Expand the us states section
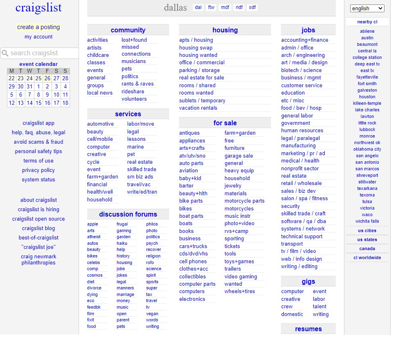396x341 pixels. point(367,239)
